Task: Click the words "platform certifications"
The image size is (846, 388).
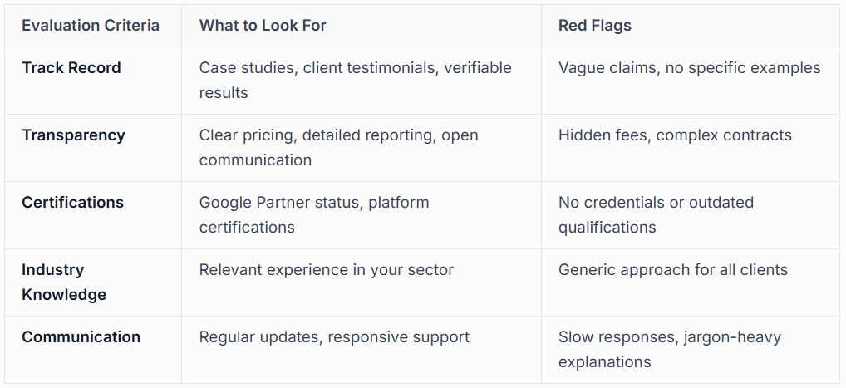Action: click(247, 227)
